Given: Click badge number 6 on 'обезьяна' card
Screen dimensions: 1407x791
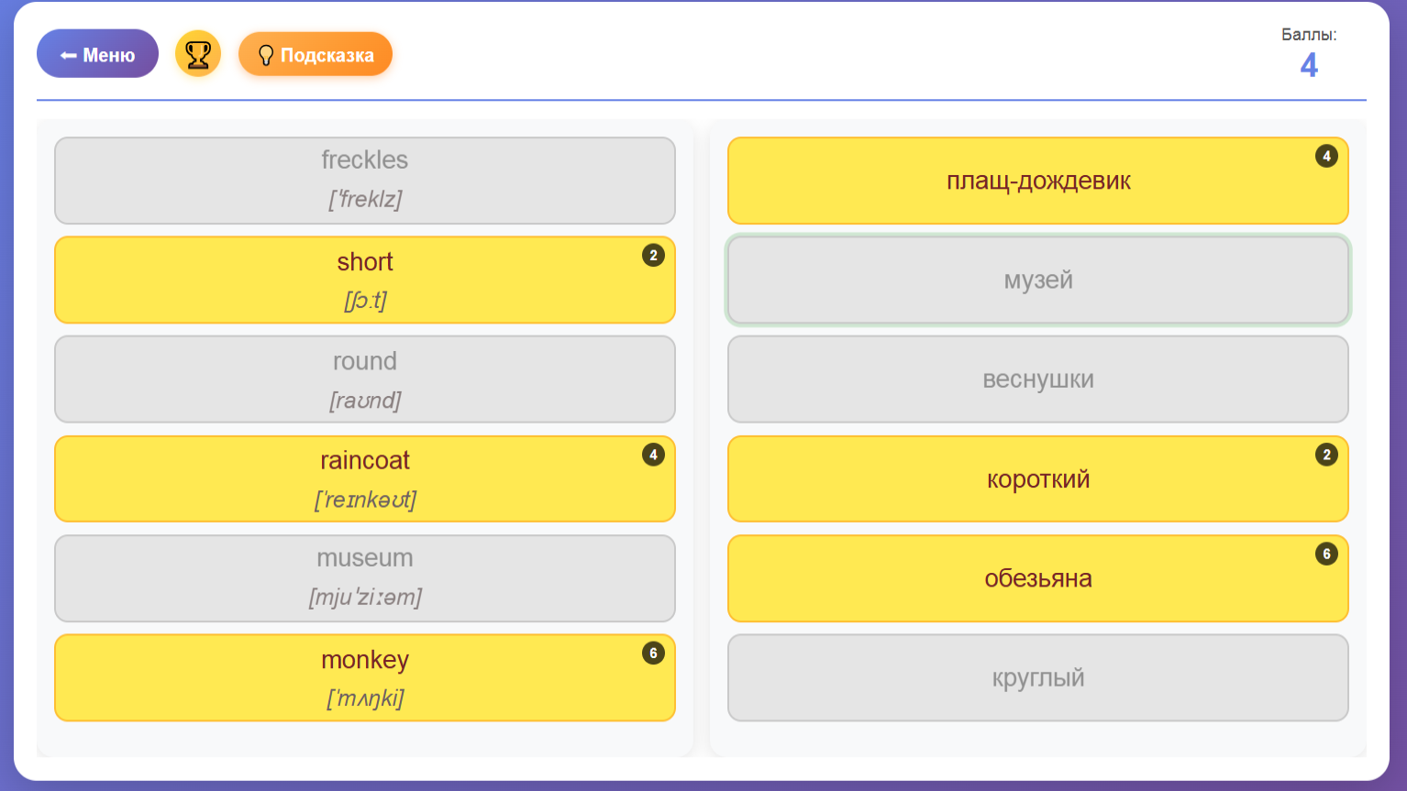Looking at the screenshot, I should (1326, 554).
